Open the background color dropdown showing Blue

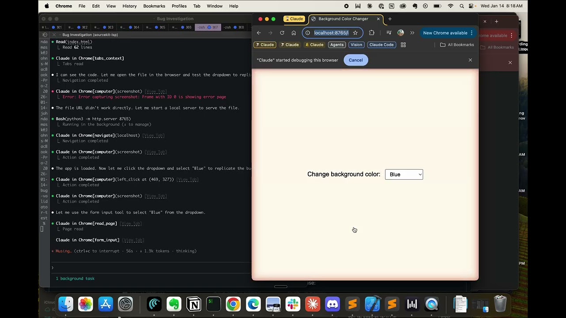click(x=404, y=174)
